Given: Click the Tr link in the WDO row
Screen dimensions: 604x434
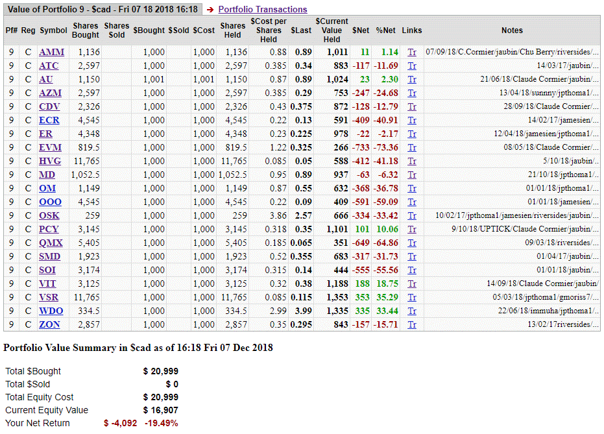Looking at the screenshot, I should coord(412,311).
